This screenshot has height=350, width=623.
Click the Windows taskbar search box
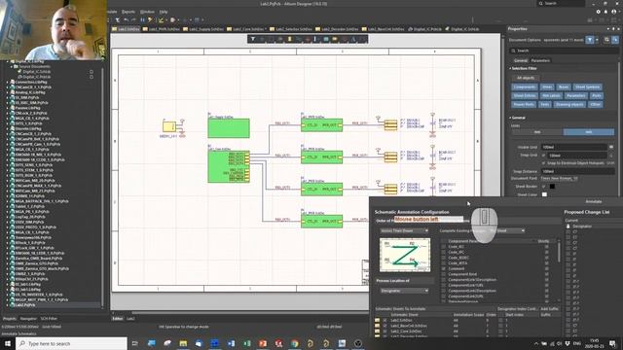(71, 343)
